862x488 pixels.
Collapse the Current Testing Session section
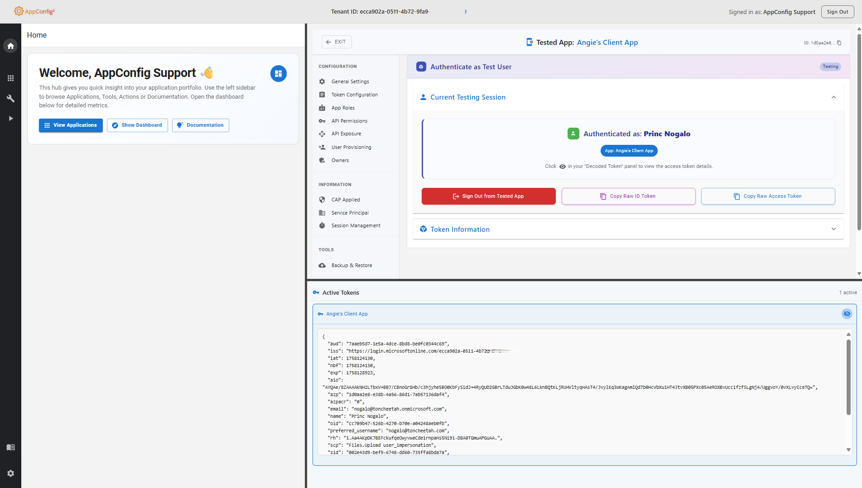click(833, 97)
